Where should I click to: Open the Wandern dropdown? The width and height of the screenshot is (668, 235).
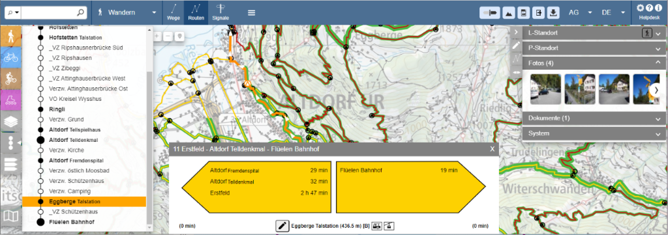tap(127, 12)
